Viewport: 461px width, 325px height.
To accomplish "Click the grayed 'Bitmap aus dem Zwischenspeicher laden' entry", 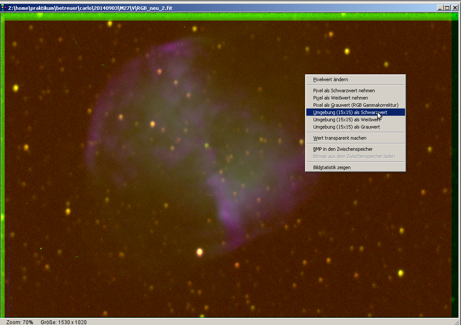I will (x=354, y=156).
